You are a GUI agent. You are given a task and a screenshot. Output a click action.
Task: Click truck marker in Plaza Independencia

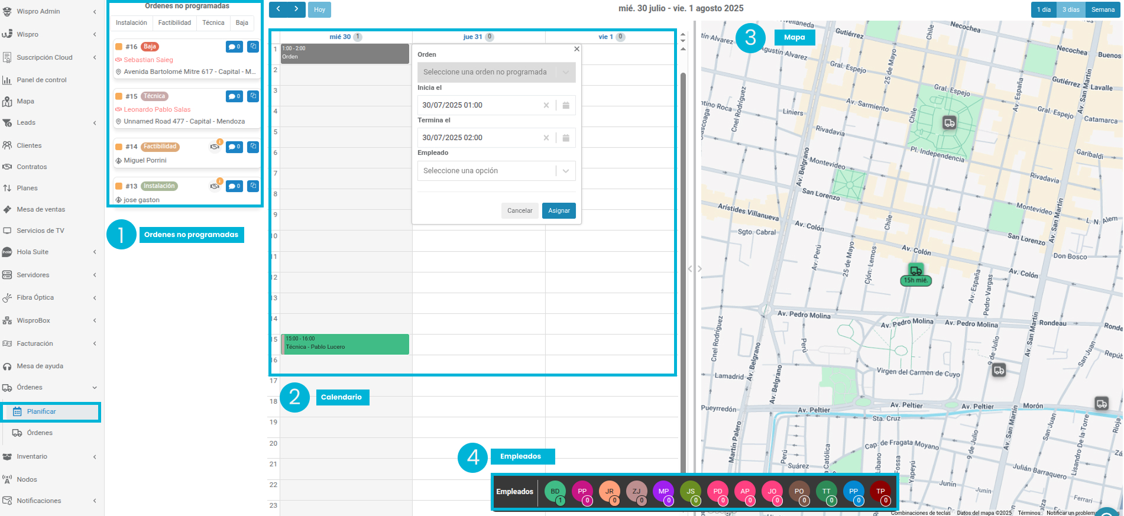click(949, 123)
